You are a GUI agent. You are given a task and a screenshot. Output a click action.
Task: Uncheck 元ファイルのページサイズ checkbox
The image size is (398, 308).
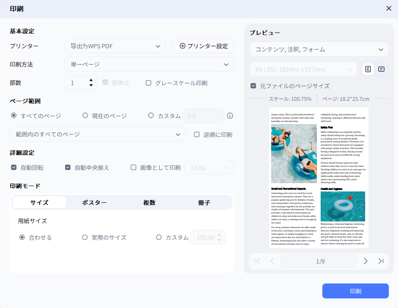(253, 86)
